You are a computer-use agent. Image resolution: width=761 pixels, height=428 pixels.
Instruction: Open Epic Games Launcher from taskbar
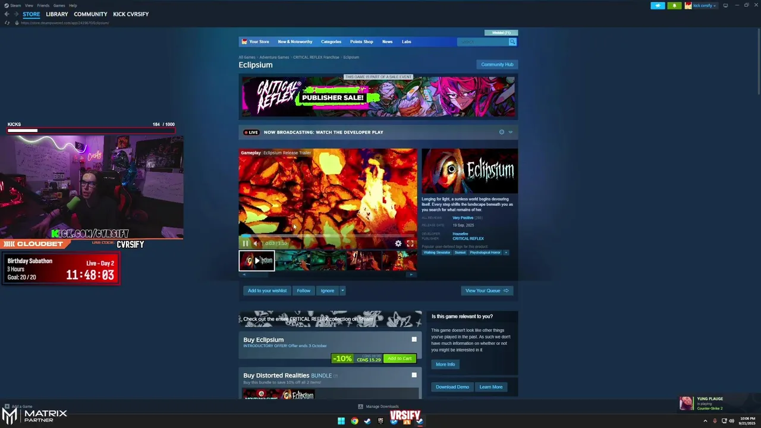point(380,421)
